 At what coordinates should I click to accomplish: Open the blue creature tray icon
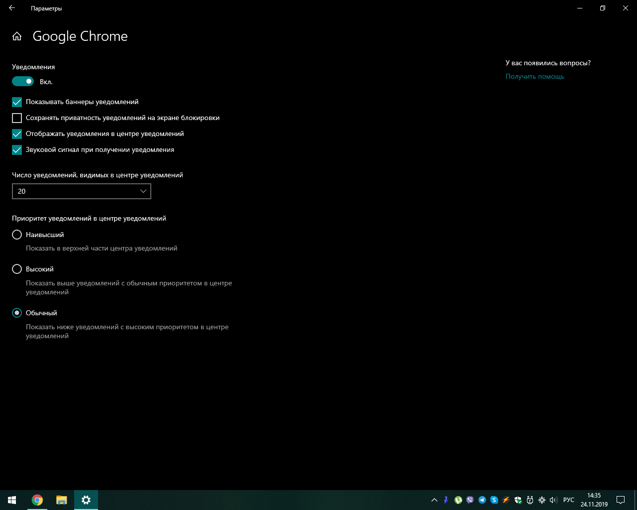tap(446, 500)
